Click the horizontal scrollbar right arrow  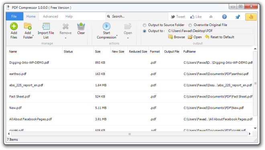coord(250,134)
